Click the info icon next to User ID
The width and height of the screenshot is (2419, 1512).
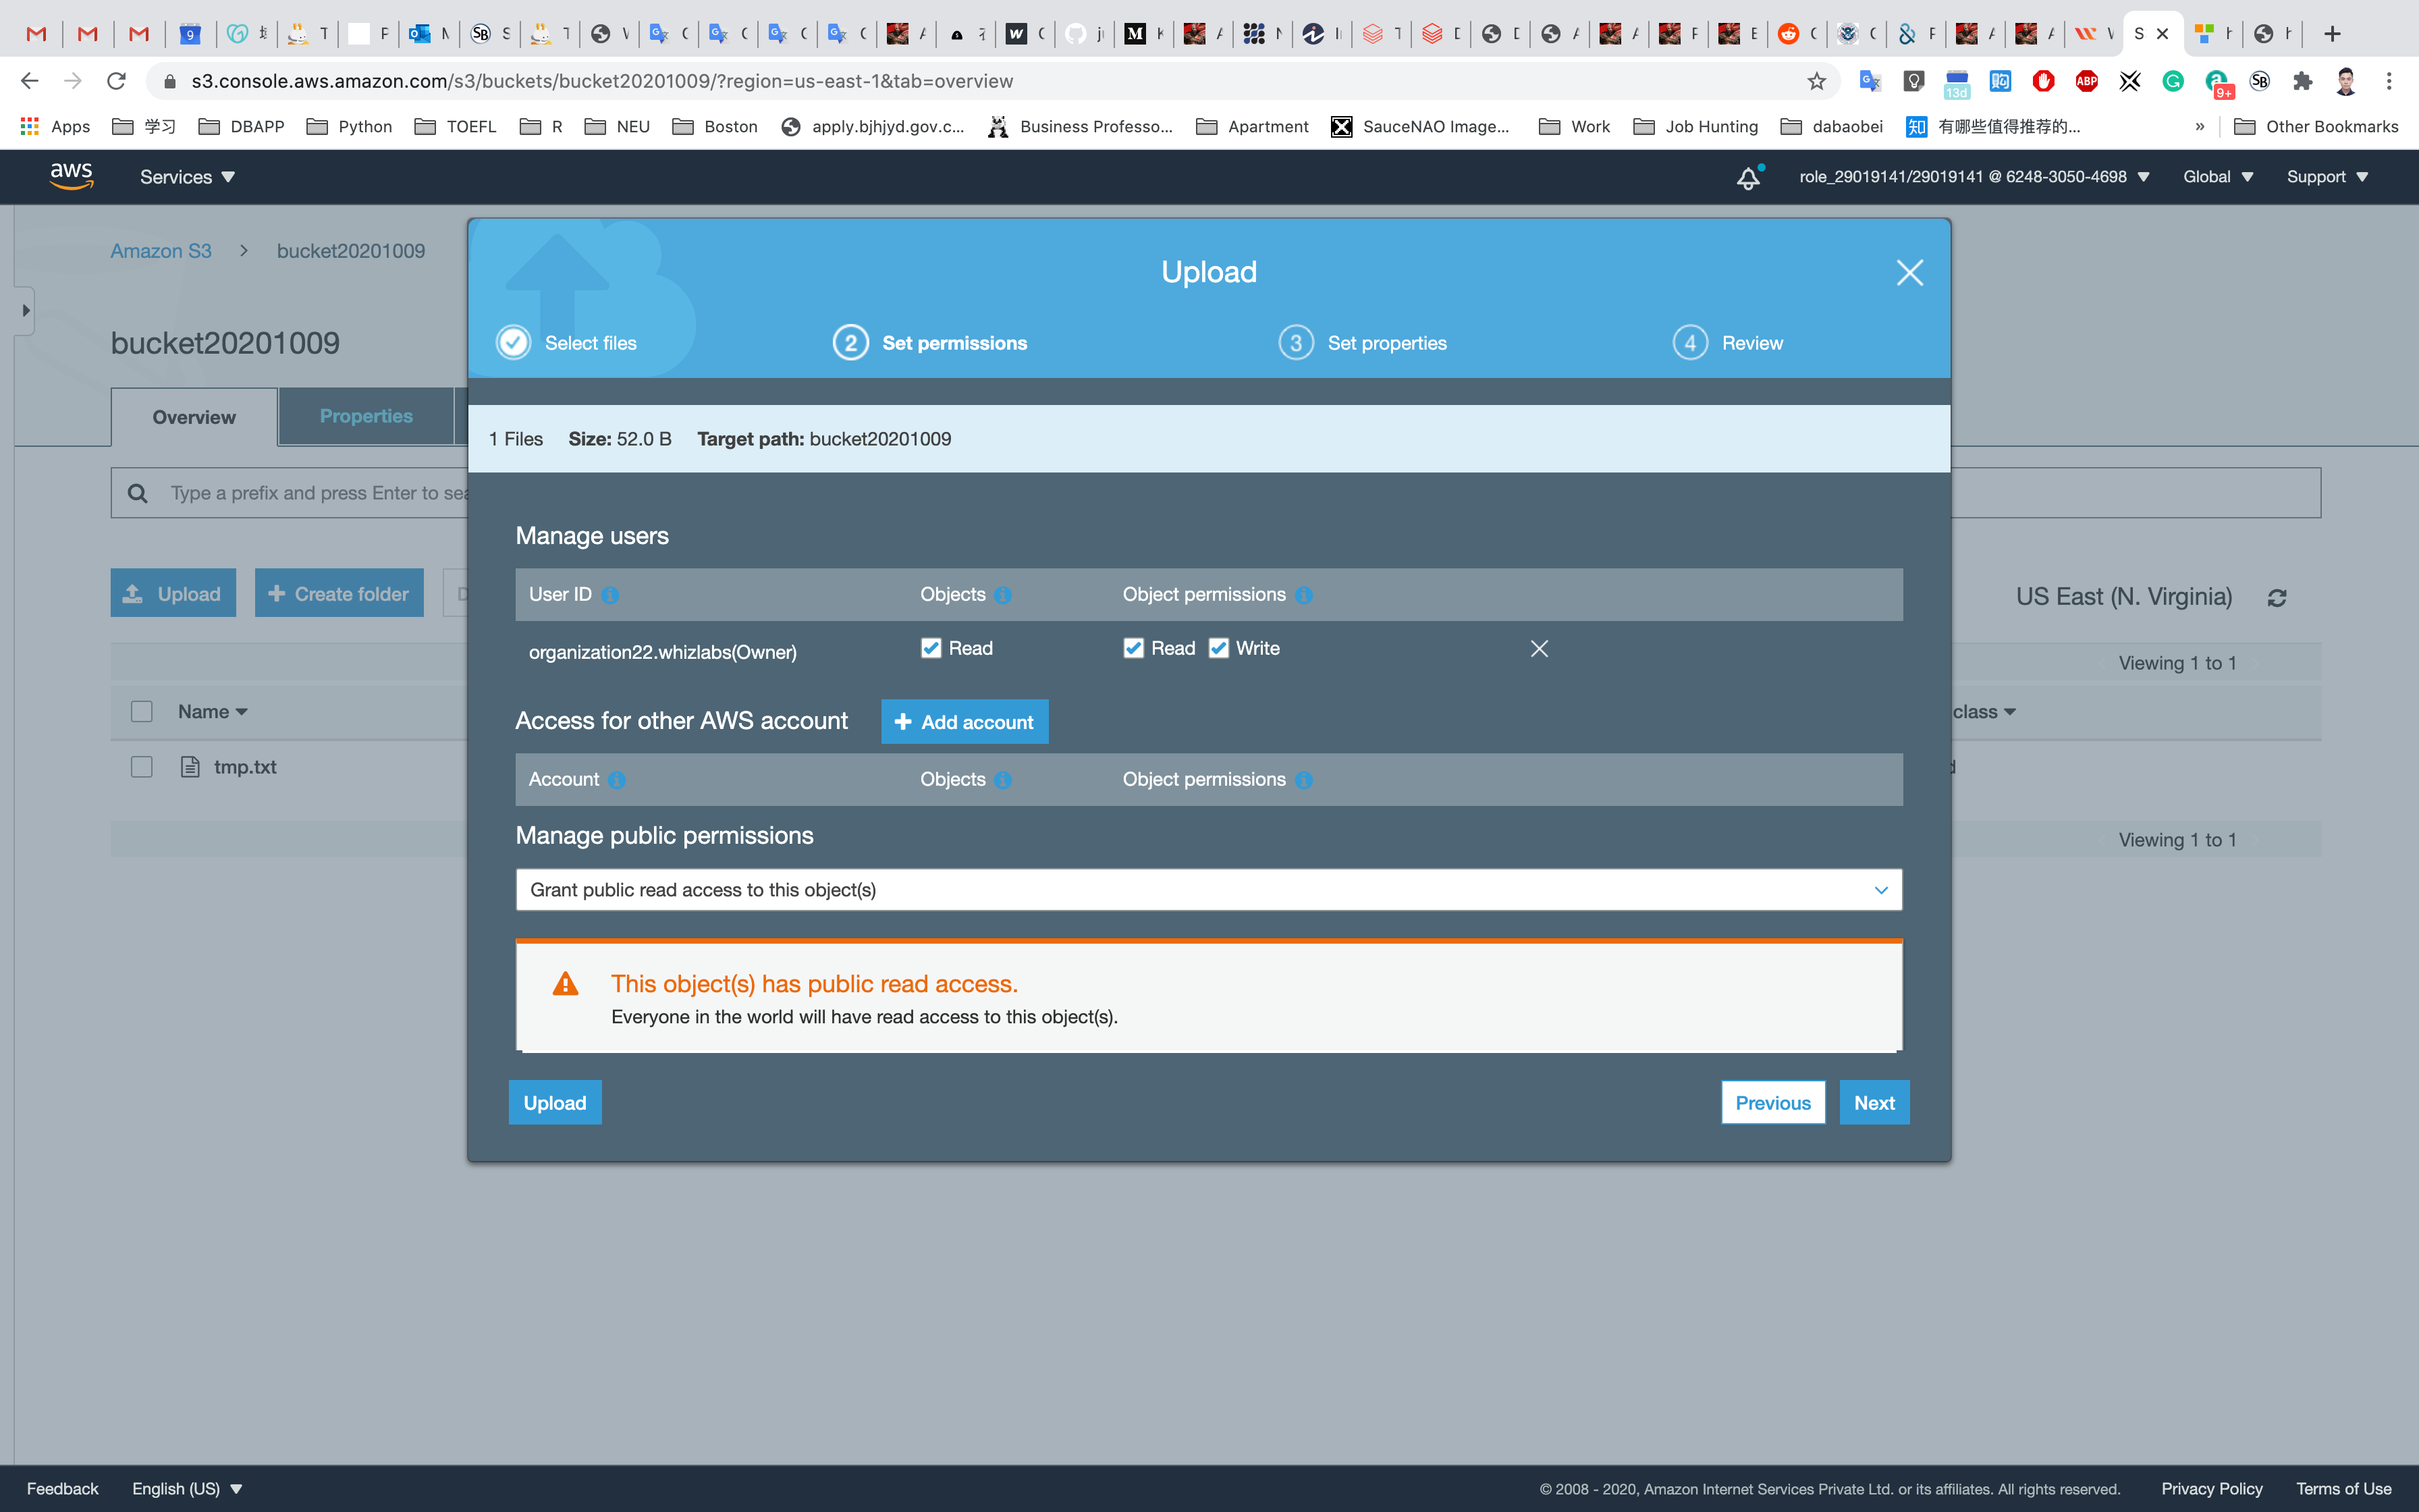(609, 595)
